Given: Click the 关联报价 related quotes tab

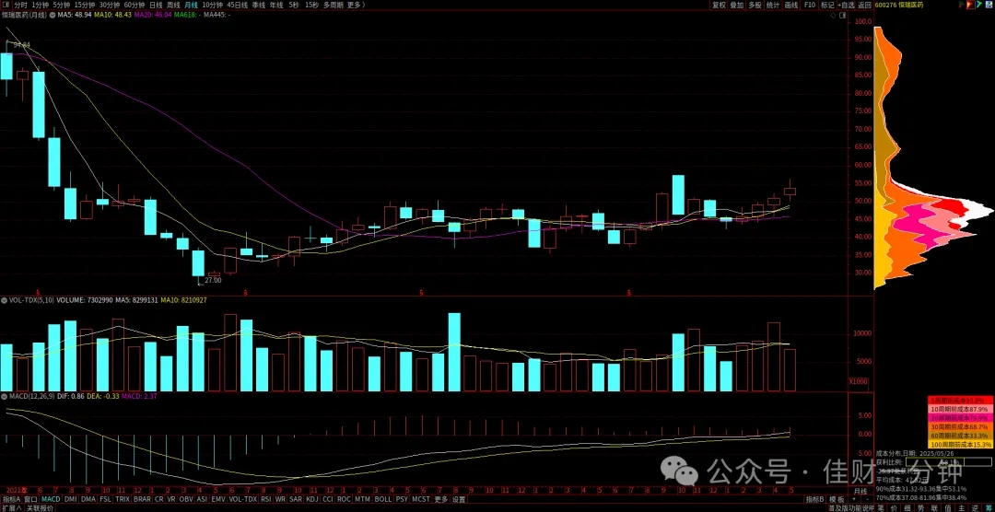Looking at the screenshot, I should (40, 508).
